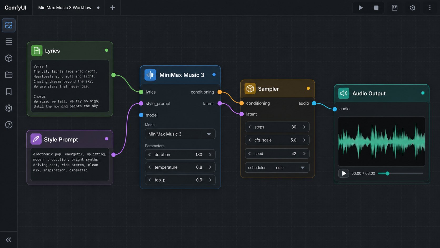Open the help question mark icon
This screenshot has width=440, height=248.
[9, 125]
